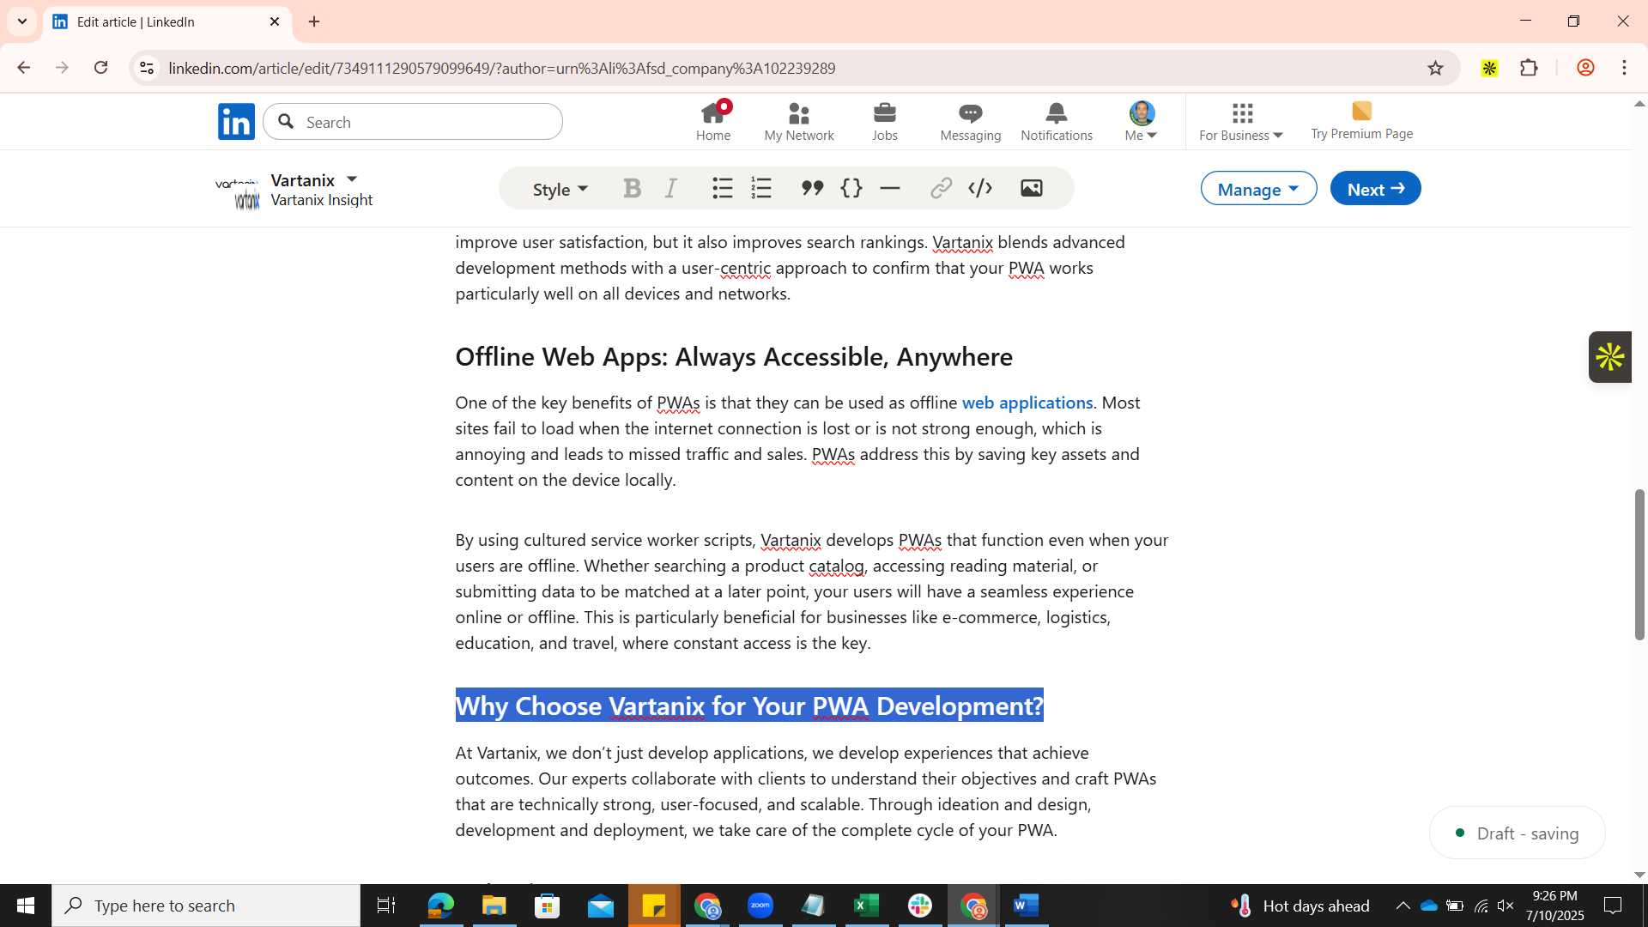1648x927 pixels.
Task: View Notifications
Action: [1057, 121]
